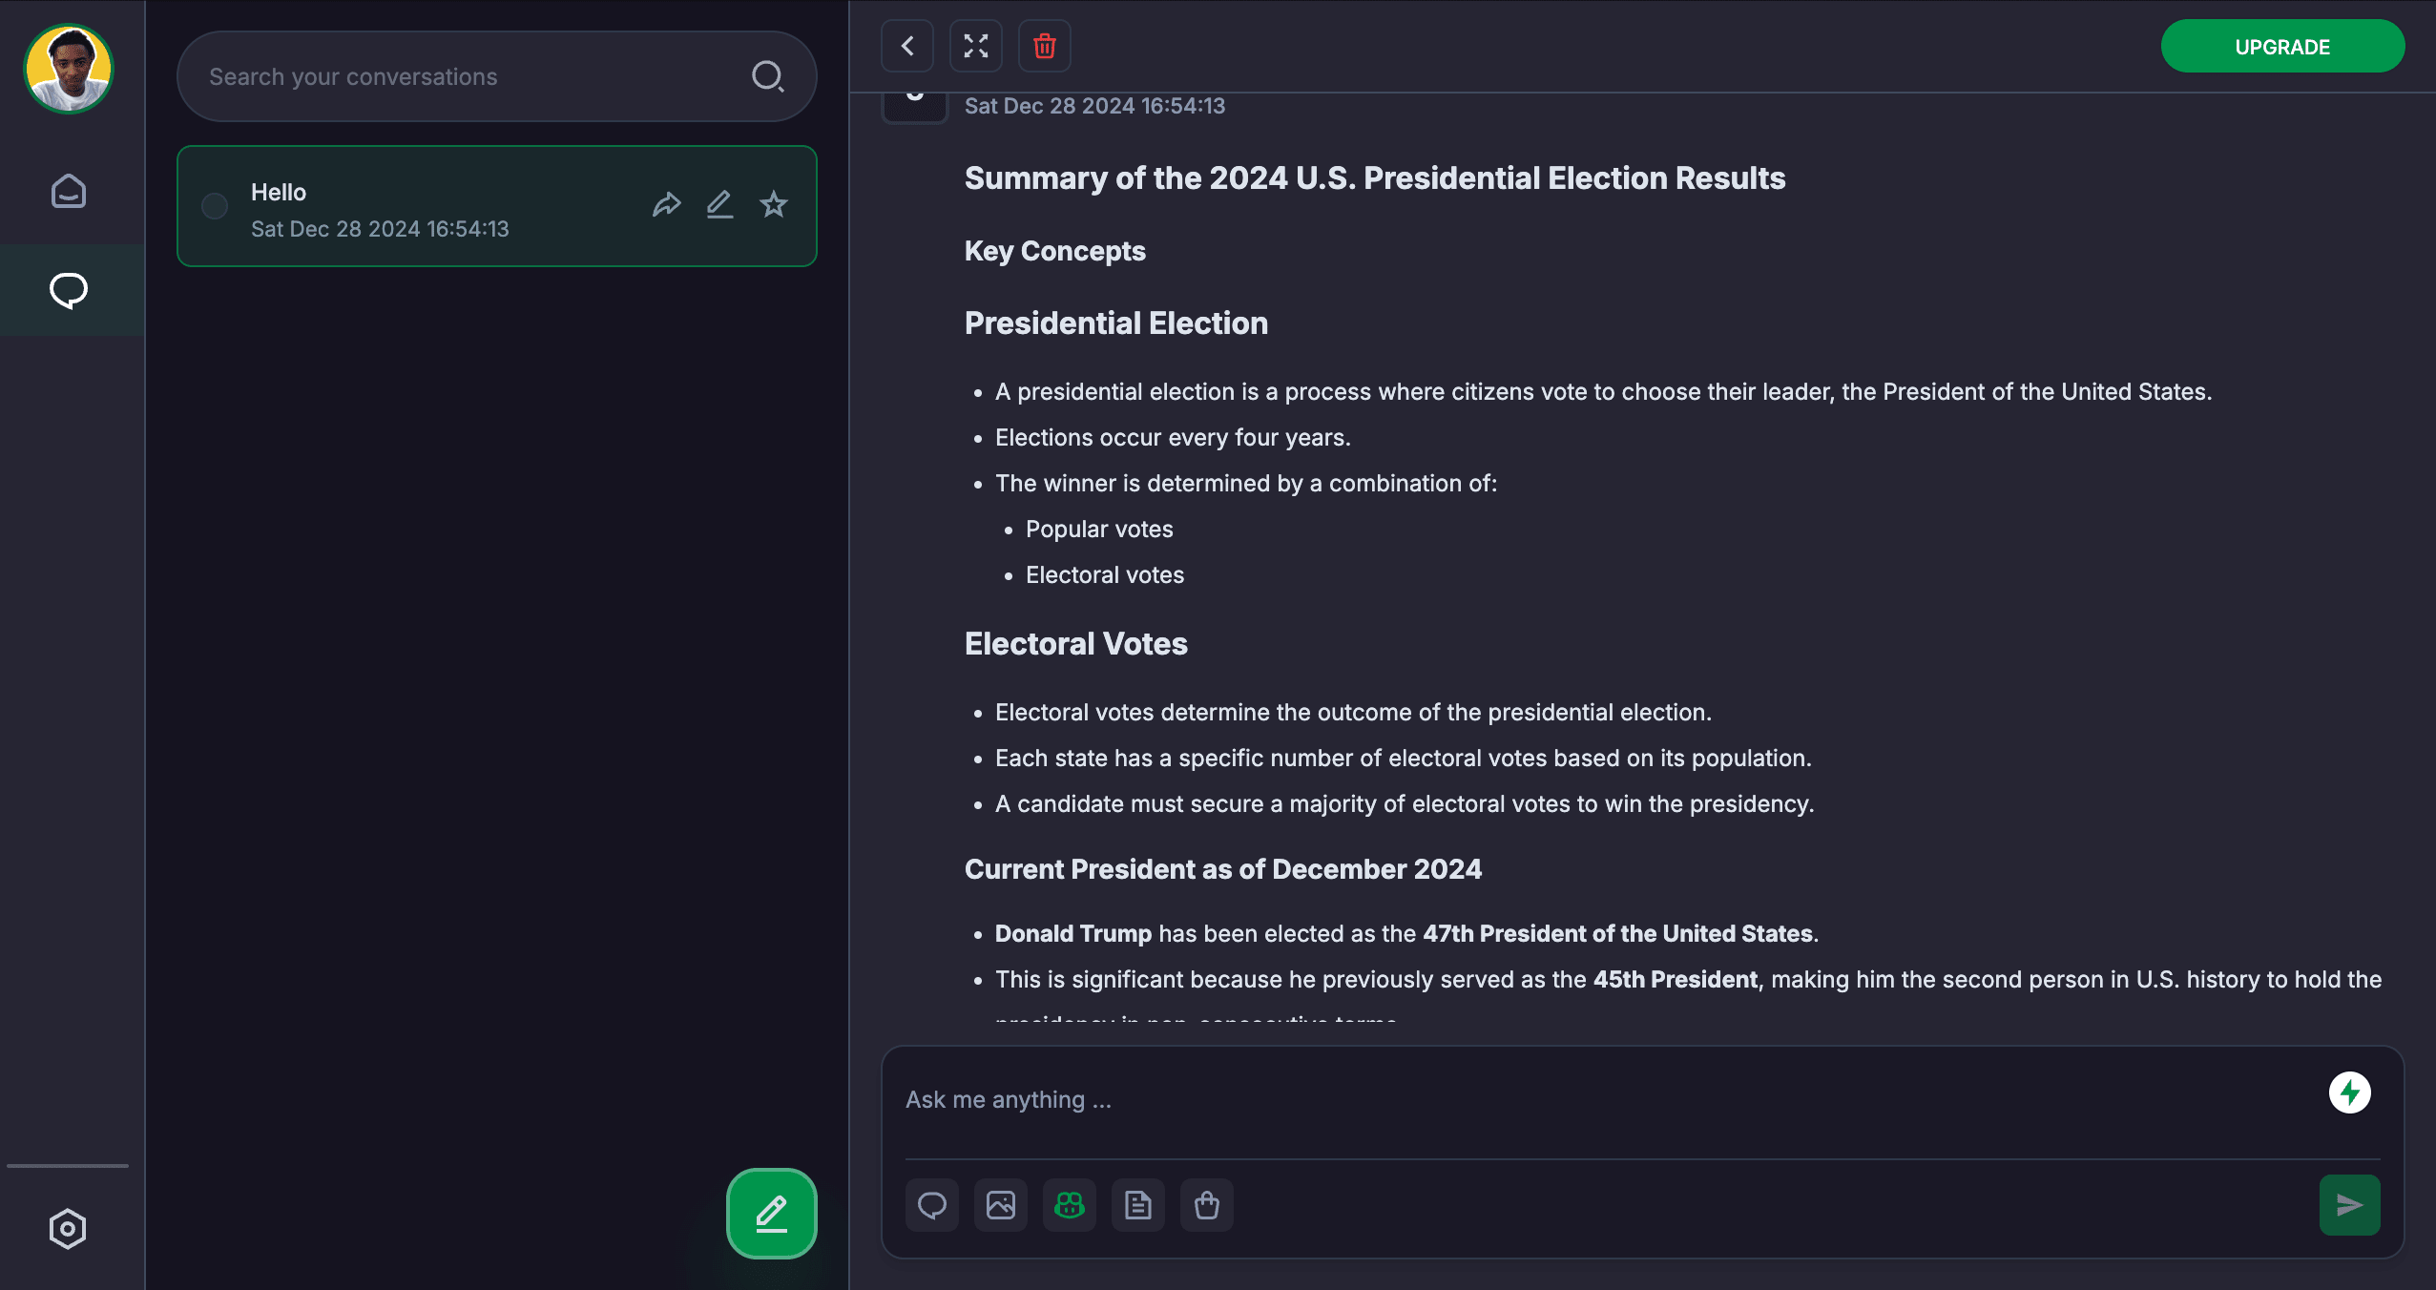The height and width of the screenshot is (1290, 2436).
Task: Select the Hello conversation radio circle
Action: tap(215, 206)
